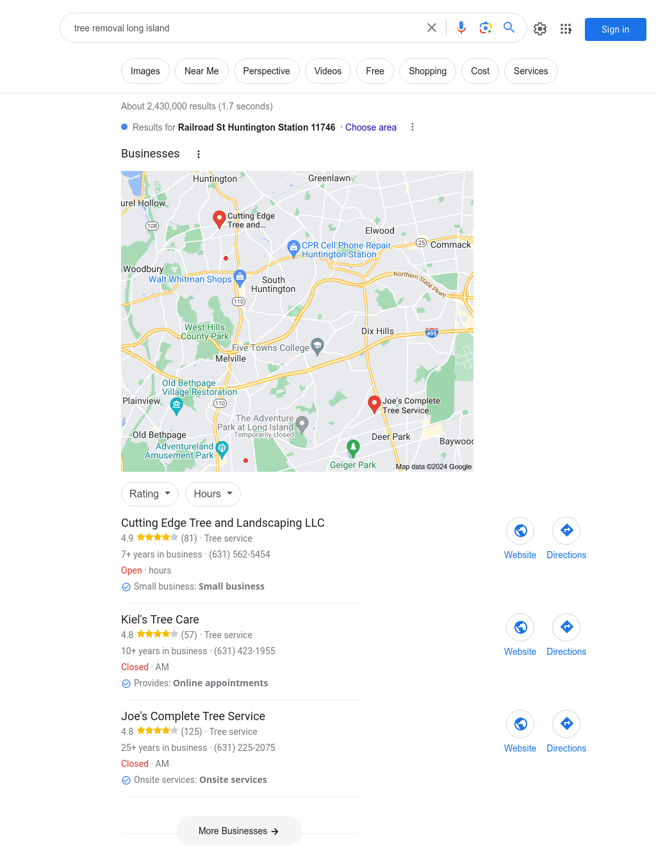Open website for Cutting Edge Tree

tap(520, 539)
